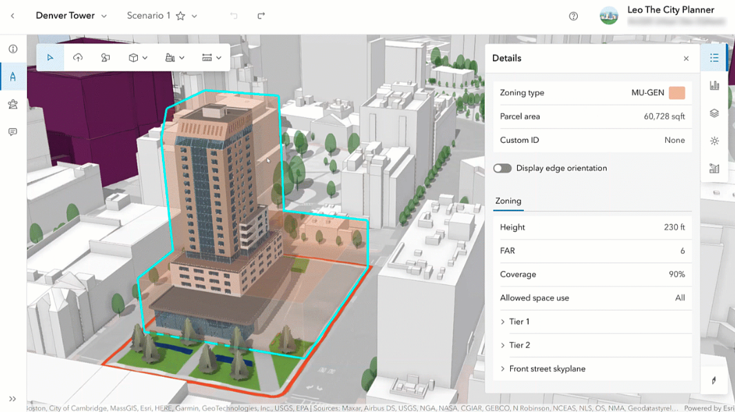Open the box tool dropdown arrow

(x=145, y=58)
